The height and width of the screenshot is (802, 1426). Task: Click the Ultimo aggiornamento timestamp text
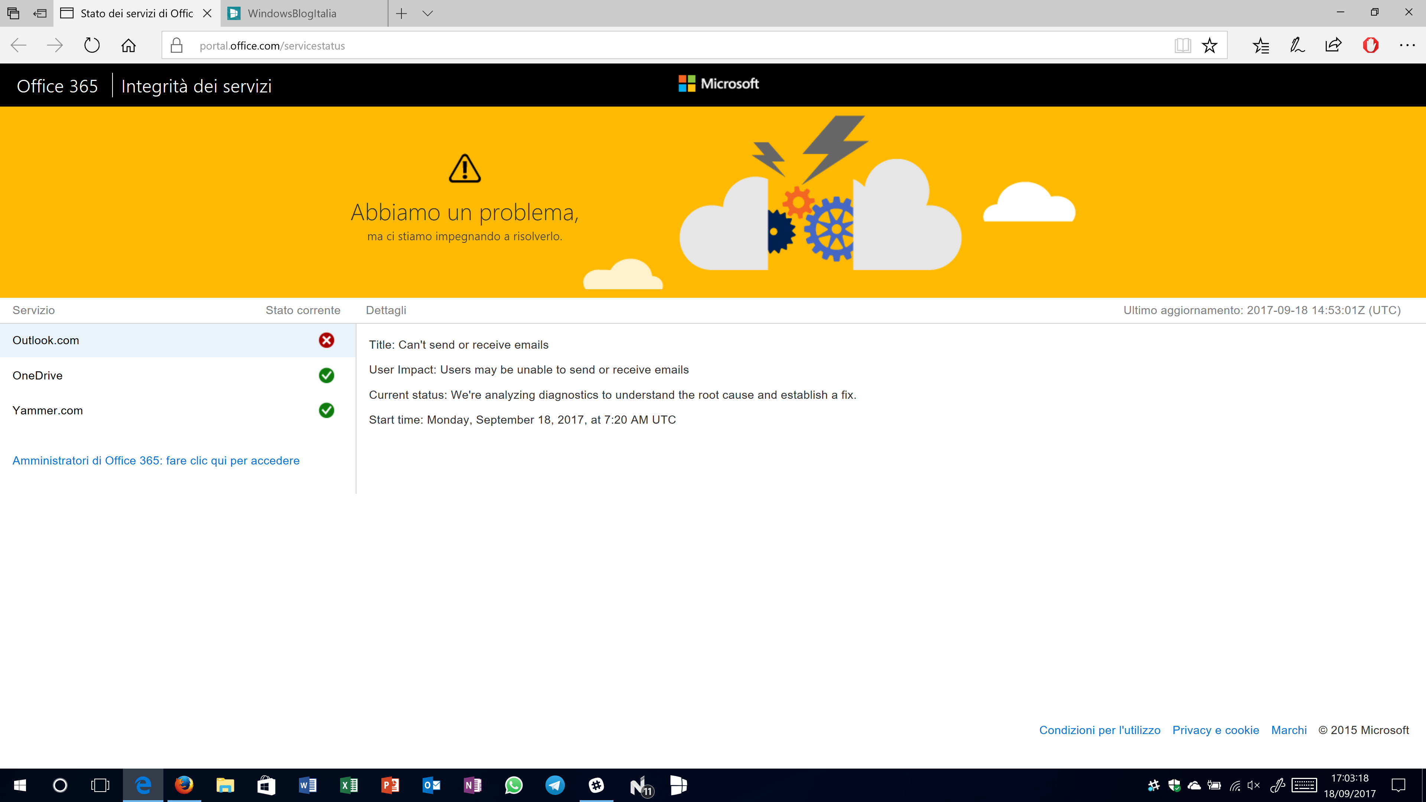pos(1262,310)
